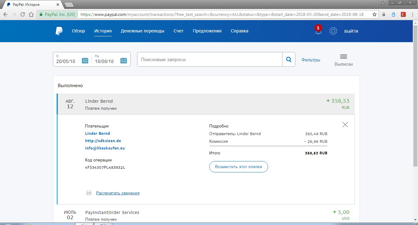This screenshot has height=225, width=418.
Task: Open account settings gear icon
Action: point(333,31)
